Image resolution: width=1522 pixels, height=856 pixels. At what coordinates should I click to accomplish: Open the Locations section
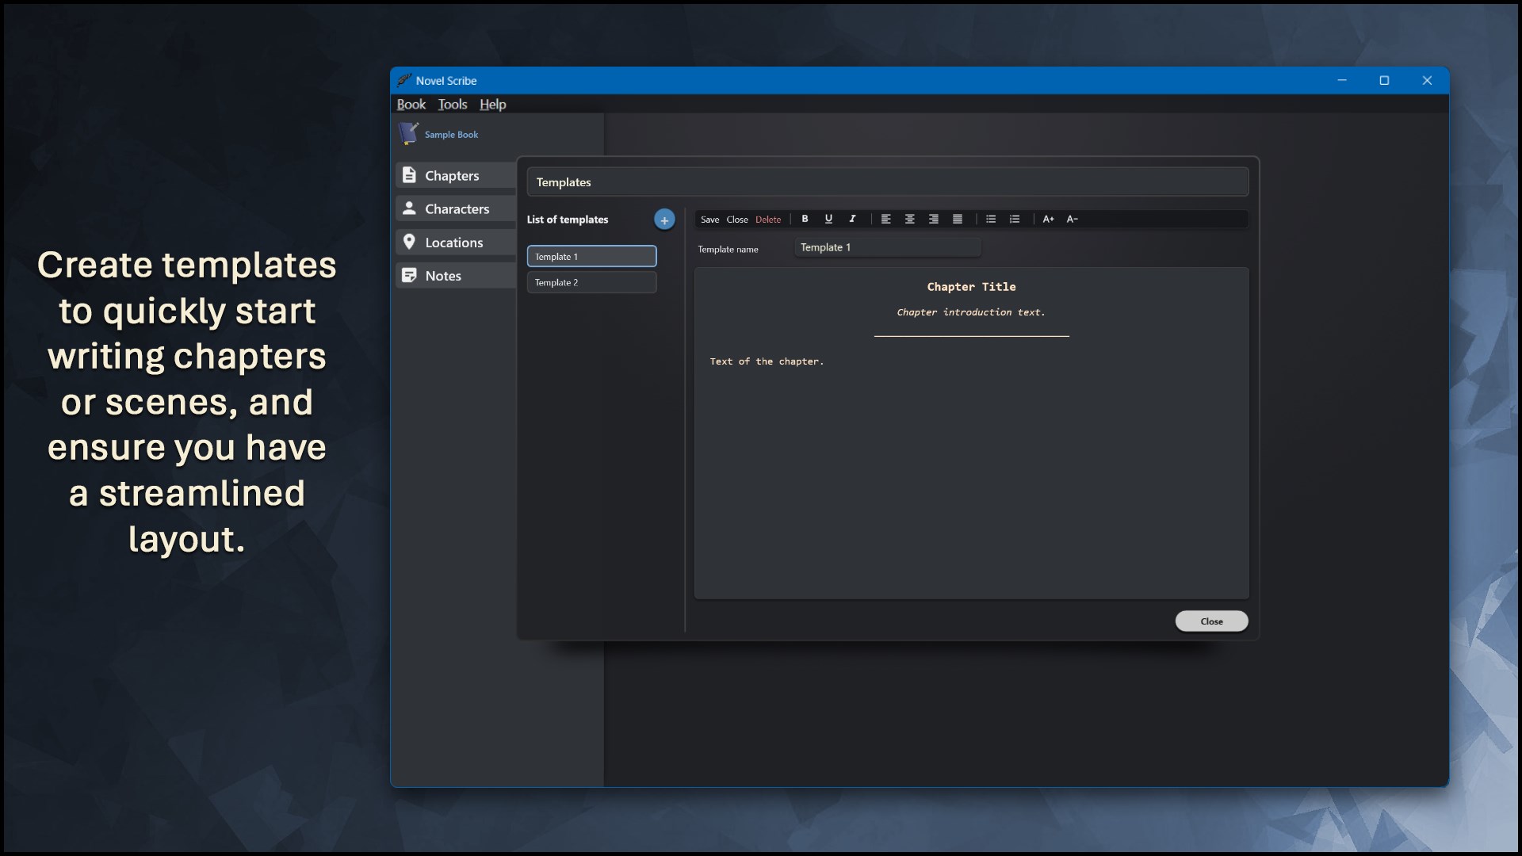click(x=456, y=242)
